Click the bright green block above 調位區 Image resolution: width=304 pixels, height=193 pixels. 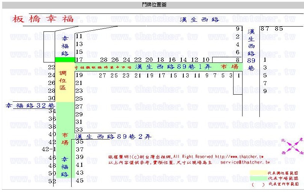coord(65,59)
